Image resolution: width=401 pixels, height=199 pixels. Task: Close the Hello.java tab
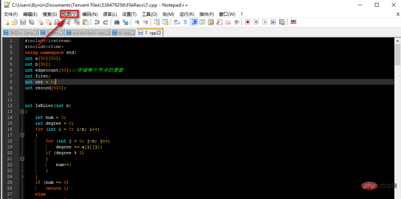point(35,33)
